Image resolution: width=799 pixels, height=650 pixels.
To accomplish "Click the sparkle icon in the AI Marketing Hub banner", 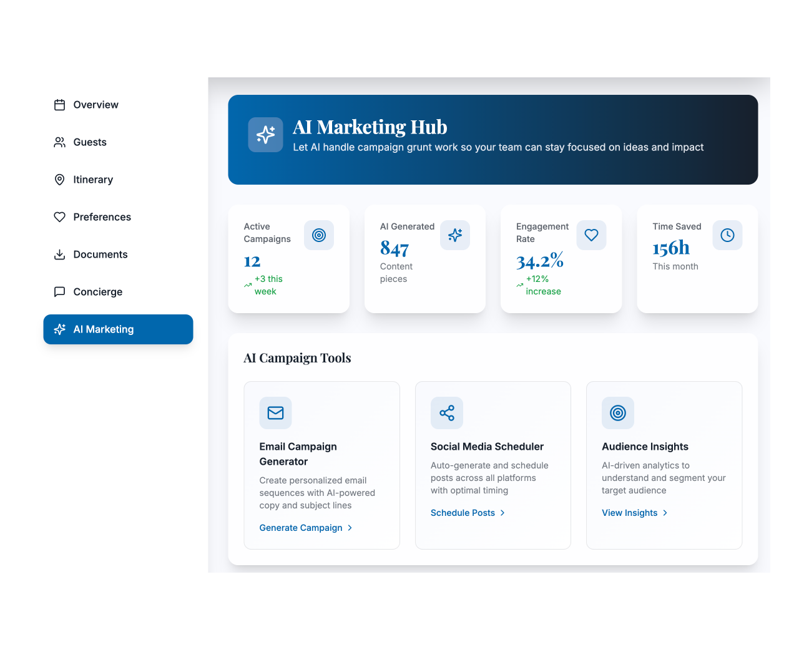I will tap(265, 134).
